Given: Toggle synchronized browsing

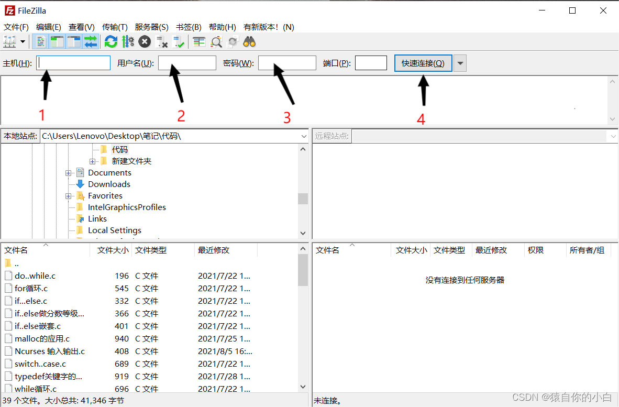Looking at the screenshot, I should [233, 41].
